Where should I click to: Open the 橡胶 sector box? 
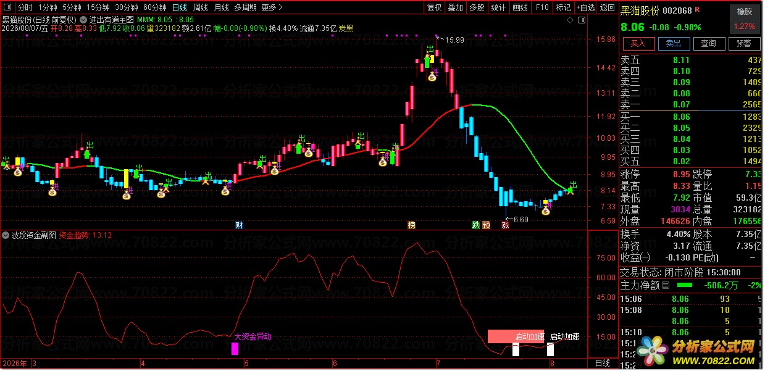[x=745, y=20]
